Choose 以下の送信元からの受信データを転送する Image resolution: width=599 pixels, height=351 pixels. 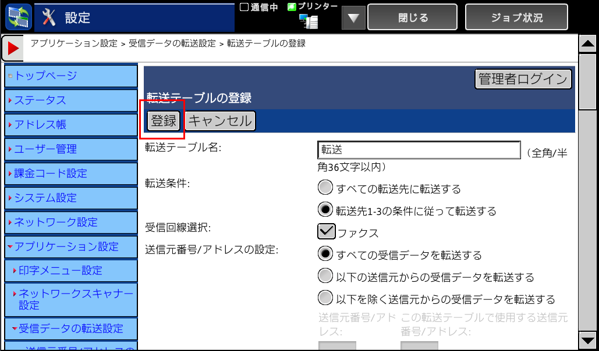[x=325, y=277]
